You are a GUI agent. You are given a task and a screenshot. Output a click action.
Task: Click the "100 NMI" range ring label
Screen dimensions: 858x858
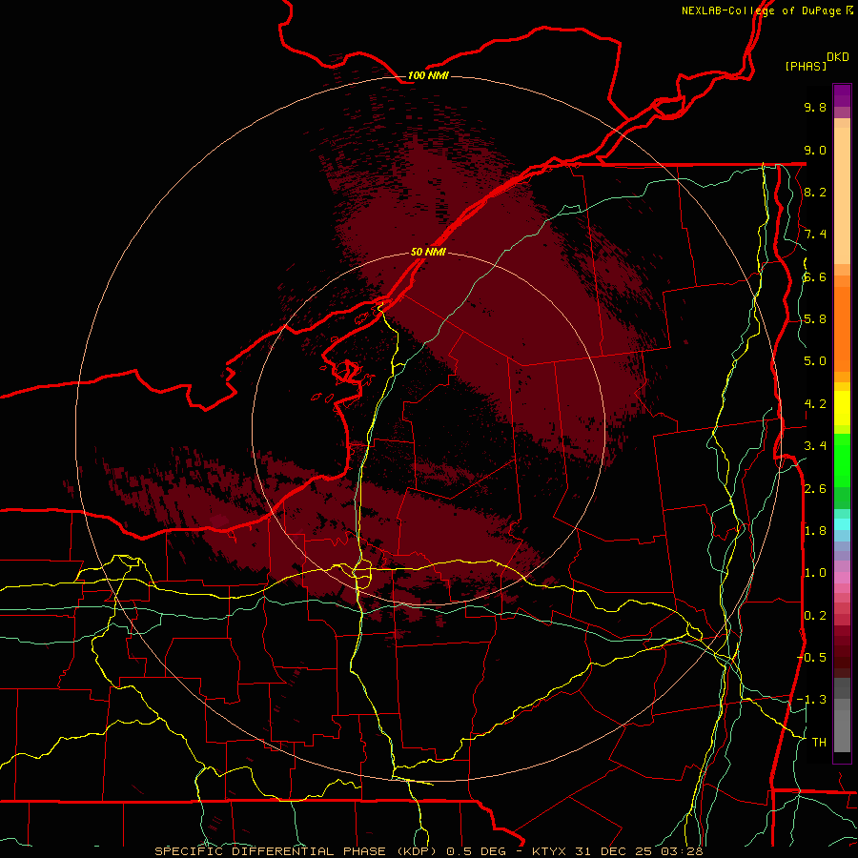click(428, 75)
